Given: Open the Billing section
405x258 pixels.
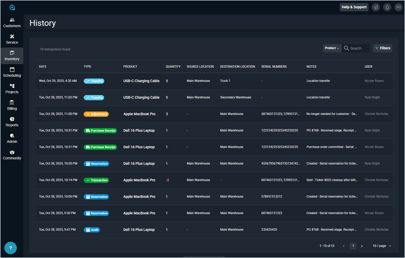Looking at the screenshot, I should [12, 105].
